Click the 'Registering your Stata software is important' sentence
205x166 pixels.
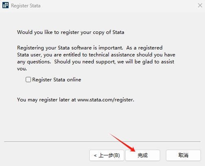tap(70, 48)
